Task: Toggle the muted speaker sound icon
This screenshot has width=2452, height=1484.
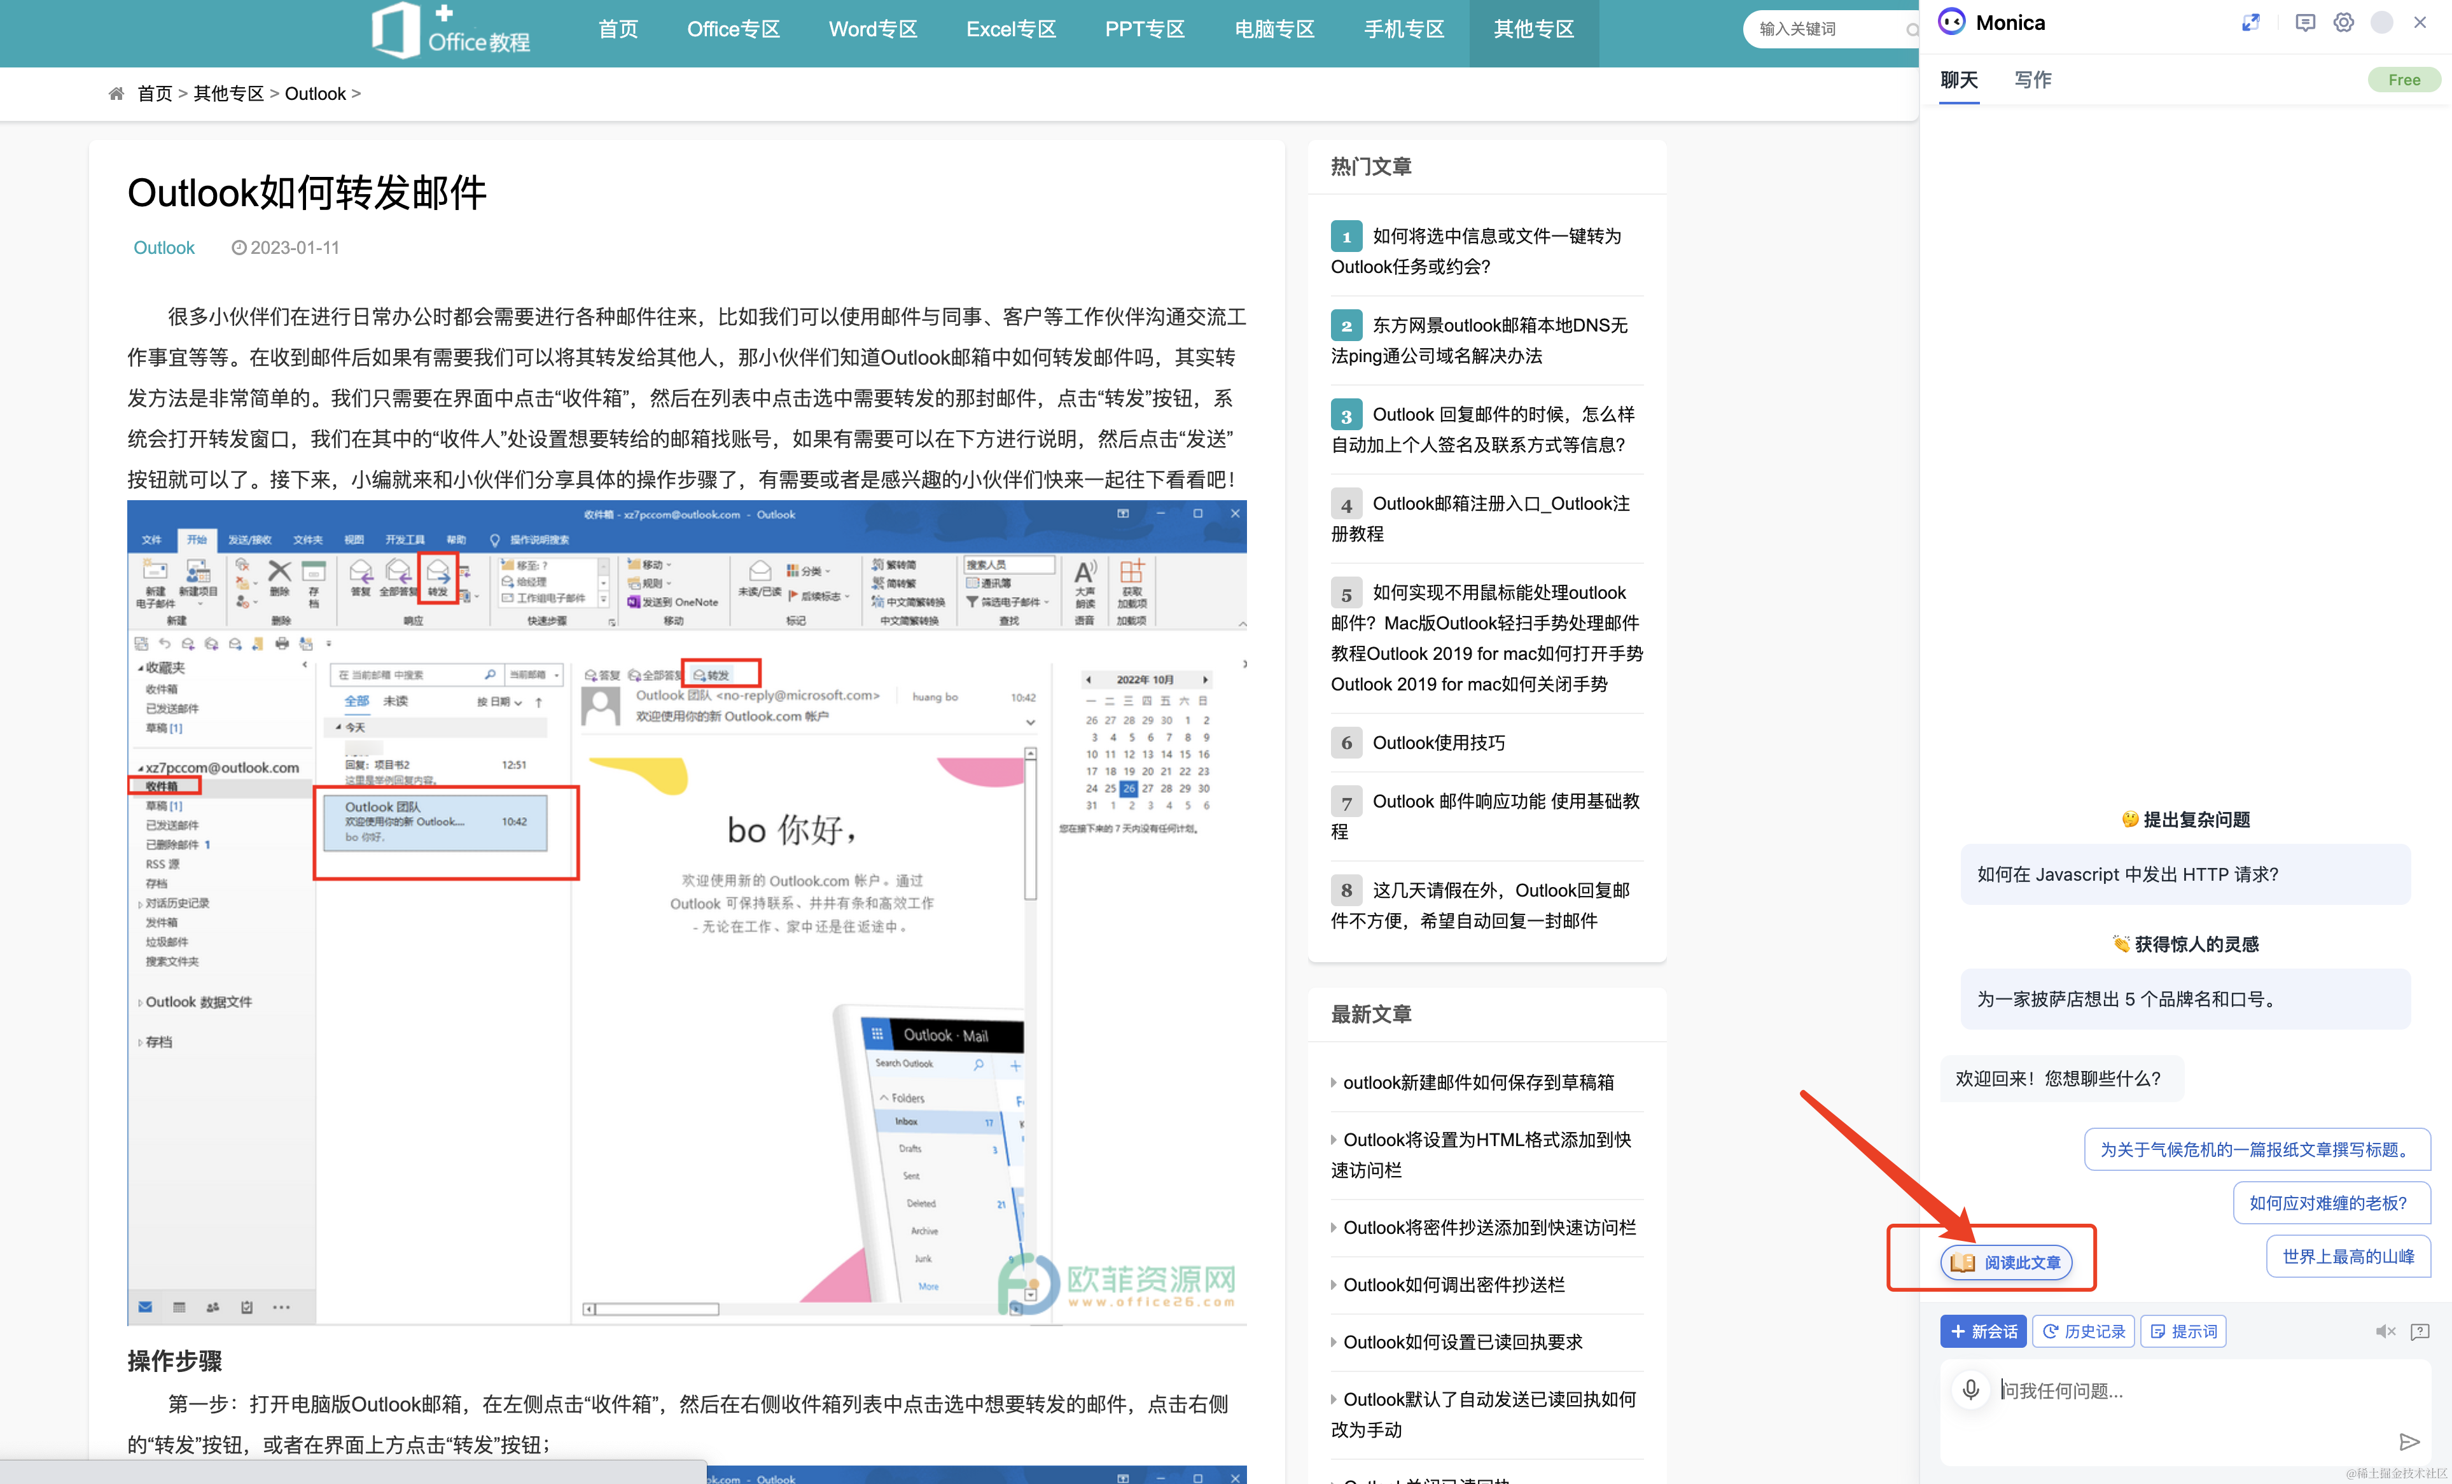Action: pyautogui.click(x=2385, y=1332)
